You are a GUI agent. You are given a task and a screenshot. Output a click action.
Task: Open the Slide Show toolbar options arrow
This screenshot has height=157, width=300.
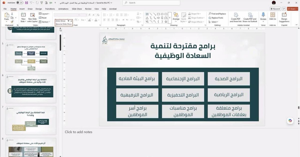coord(68,21)
